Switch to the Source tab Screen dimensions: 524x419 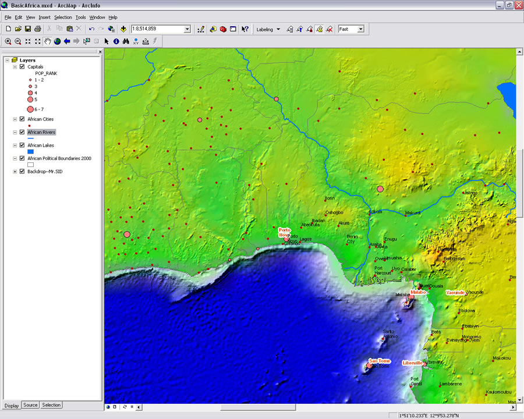tap(30, 405)
